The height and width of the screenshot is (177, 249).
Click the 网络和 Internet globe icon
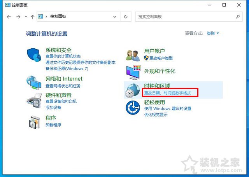(x=34, y=83)
